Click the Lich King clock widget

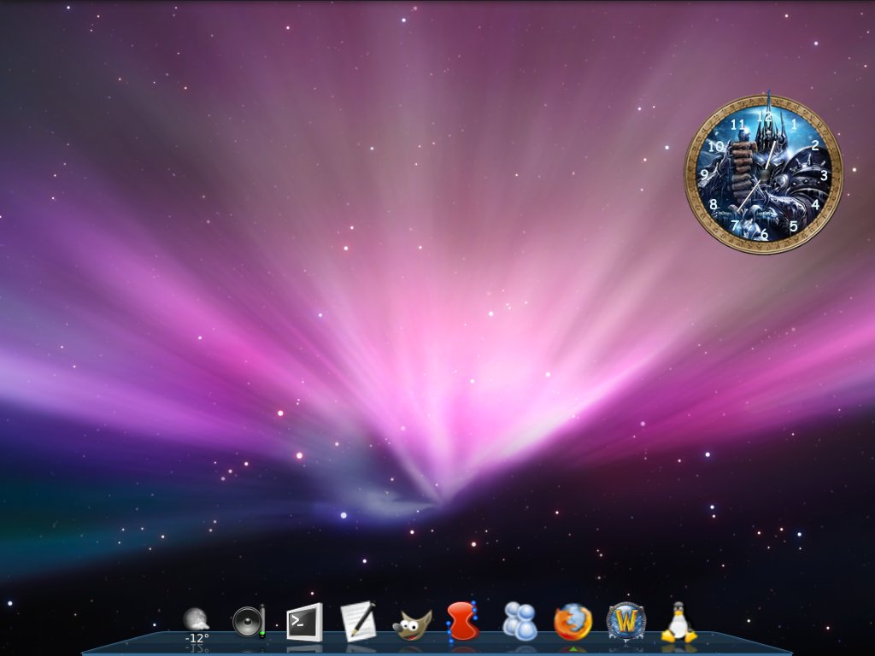point(763,173)
